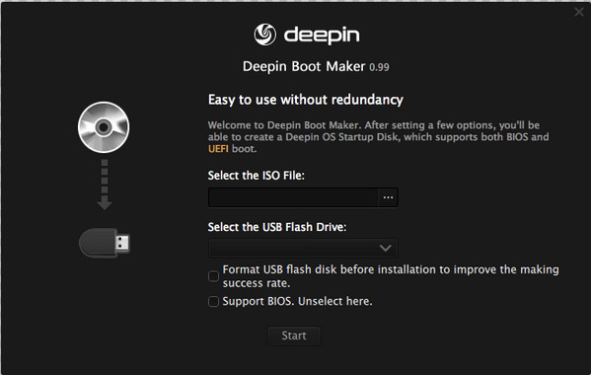
Task: Click the dashed downward arrow graphic
Action: point(105,185)
